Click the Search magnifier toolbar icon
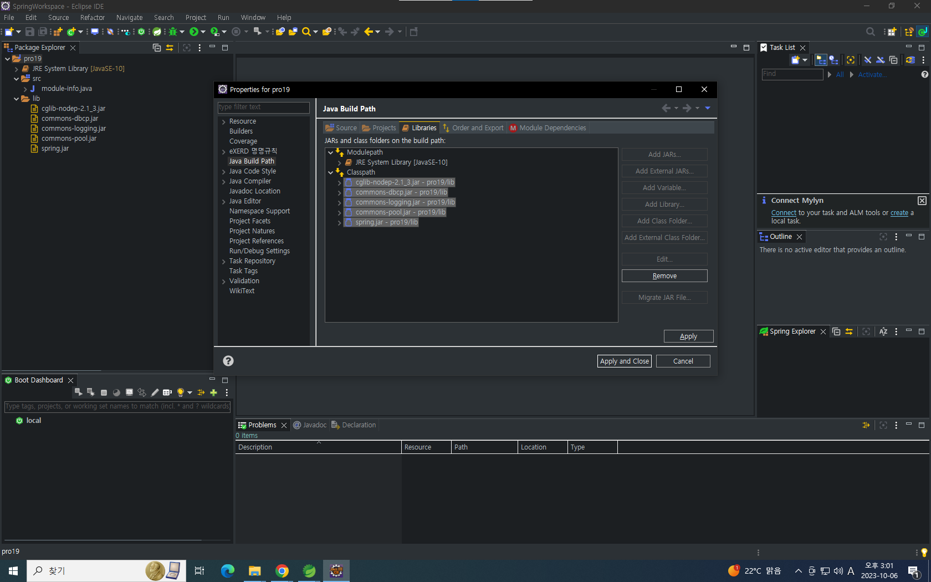Image resolution: width=931 pixels, height=582 pixels. click(x=306, y=32)
